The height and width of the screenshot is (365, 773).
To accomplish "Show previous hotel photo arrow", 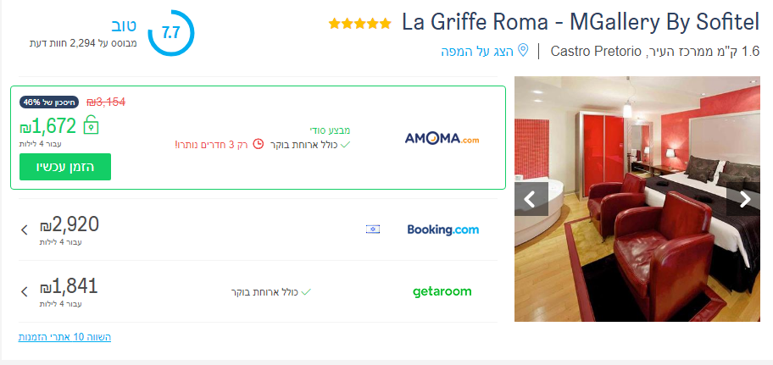I will [531, 199].
